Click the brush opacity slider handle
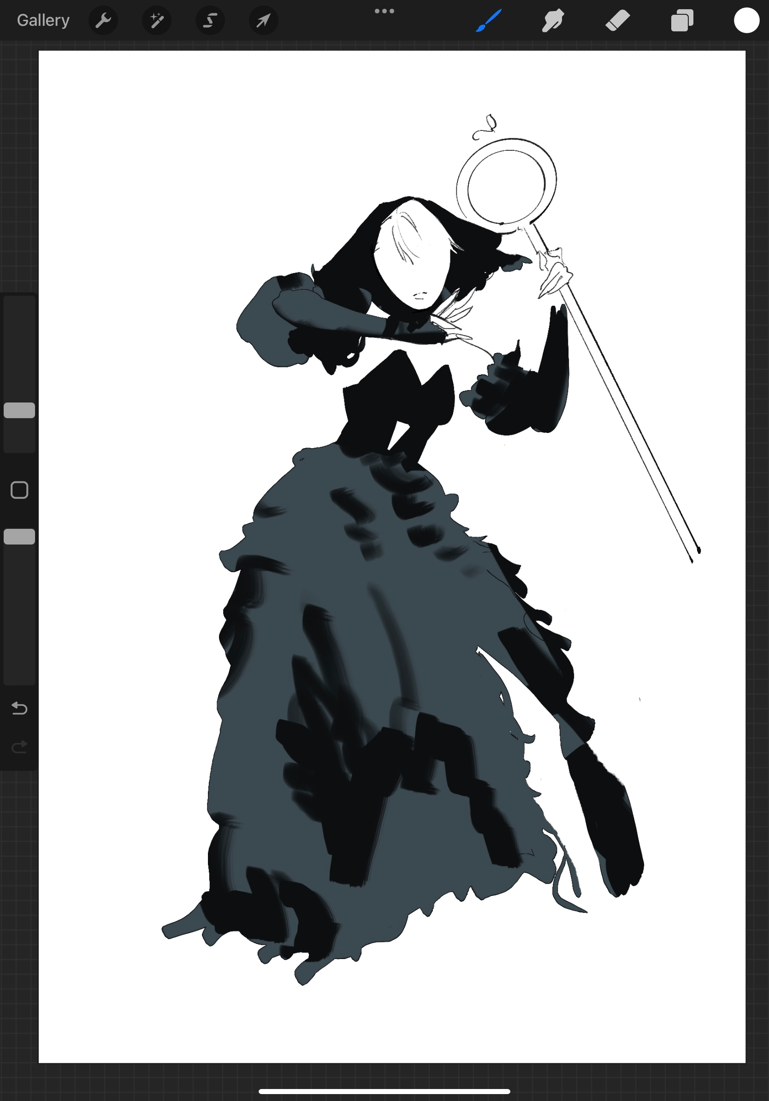 click(x=19, y=537)
